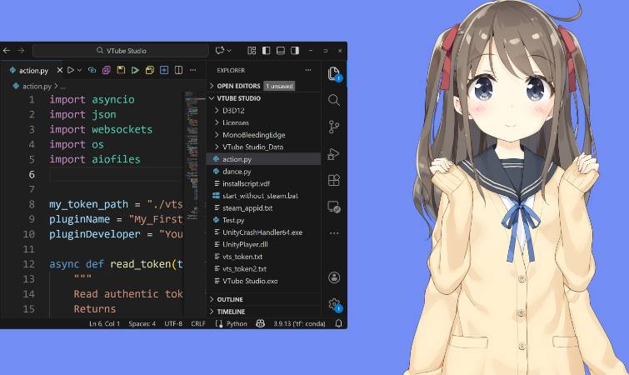Open the Manage gear icon

pos(334,304)
